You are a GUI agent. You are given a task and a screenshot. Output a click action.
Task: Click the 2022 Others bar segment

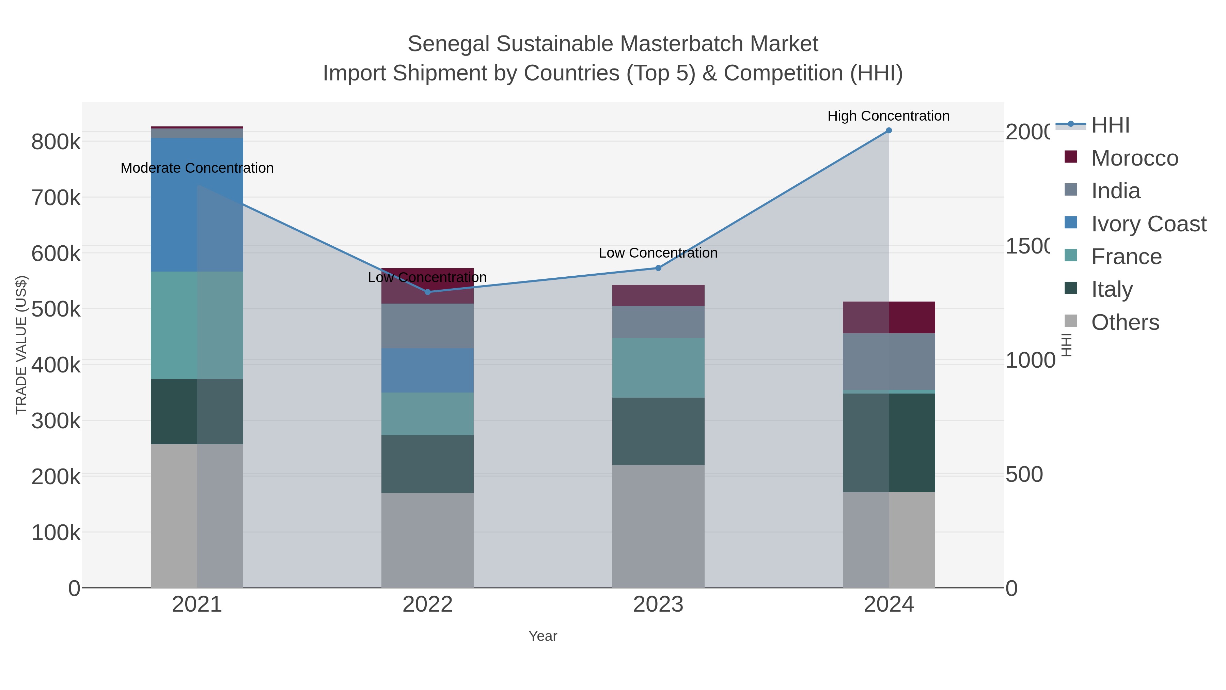coord(427,540)
